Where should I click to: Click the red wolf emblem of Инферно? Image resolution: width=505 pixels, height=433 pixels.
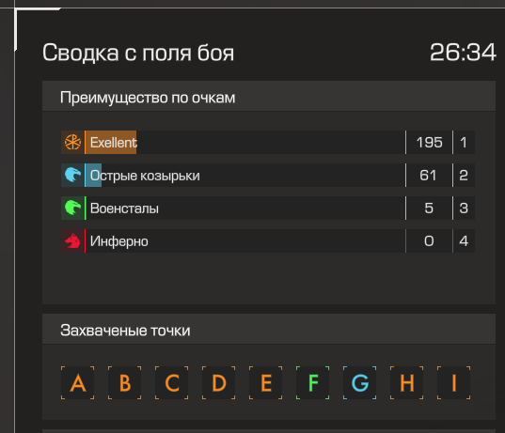pos(72,240)
